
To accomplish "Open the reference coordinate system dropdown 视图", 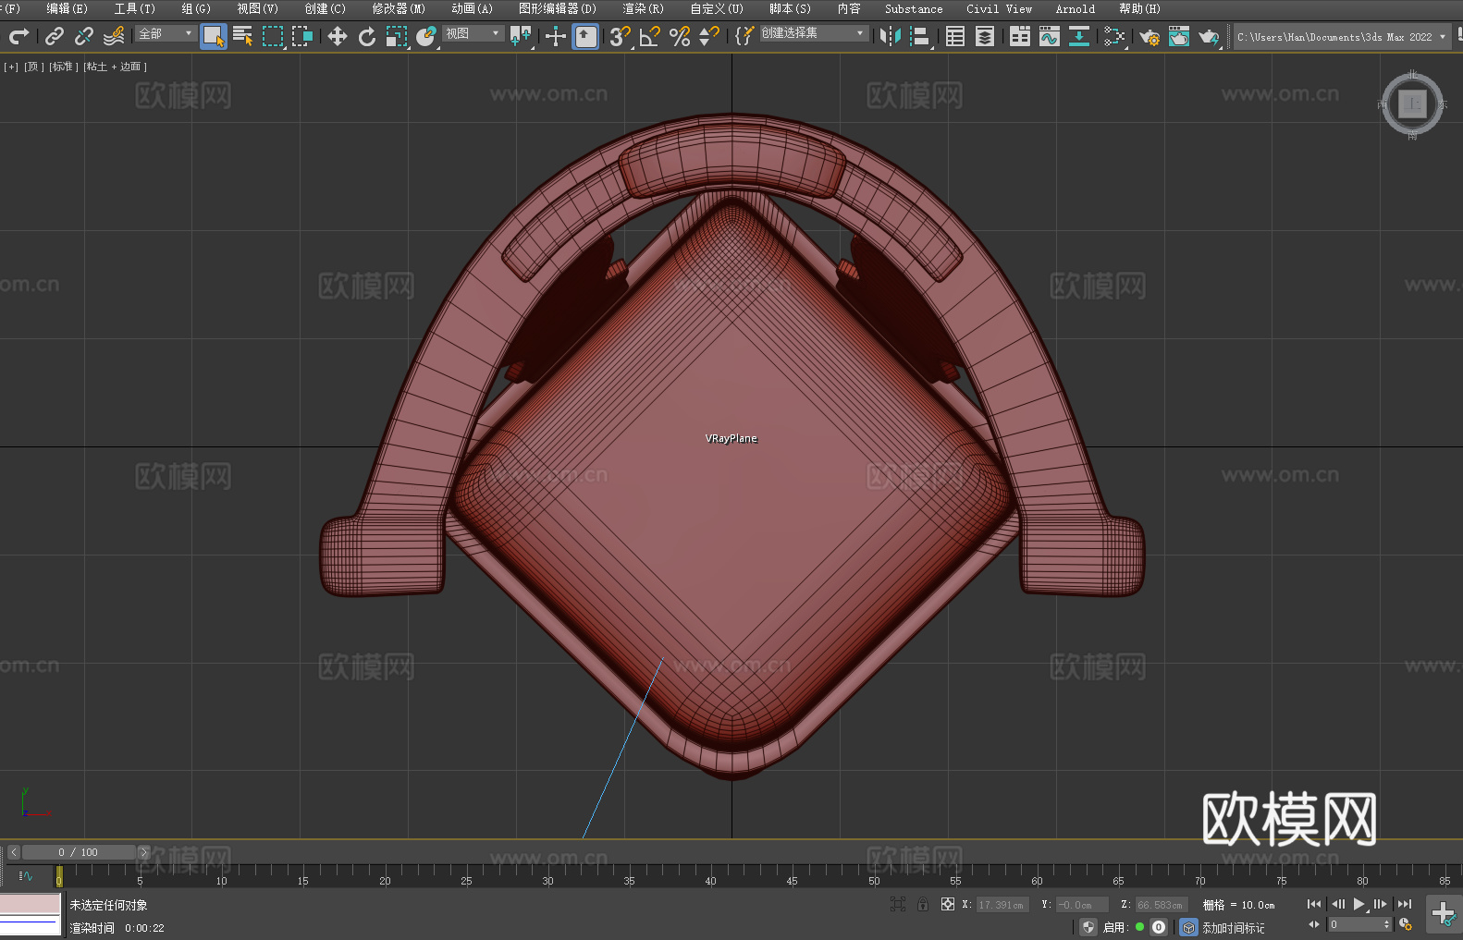I will tap(473, 33).
